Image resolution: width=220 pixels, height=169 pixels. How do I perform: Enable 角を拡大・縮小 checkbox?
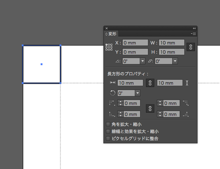coord(108,124)
